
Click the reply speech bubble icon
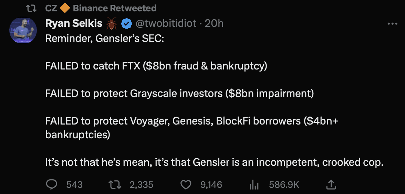click(x=51, y=185)
